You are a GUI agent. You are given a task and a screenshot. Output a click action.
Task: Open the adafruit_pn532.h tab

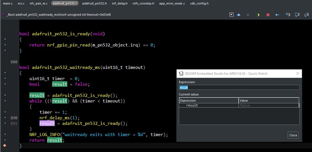tap(95, 3)
